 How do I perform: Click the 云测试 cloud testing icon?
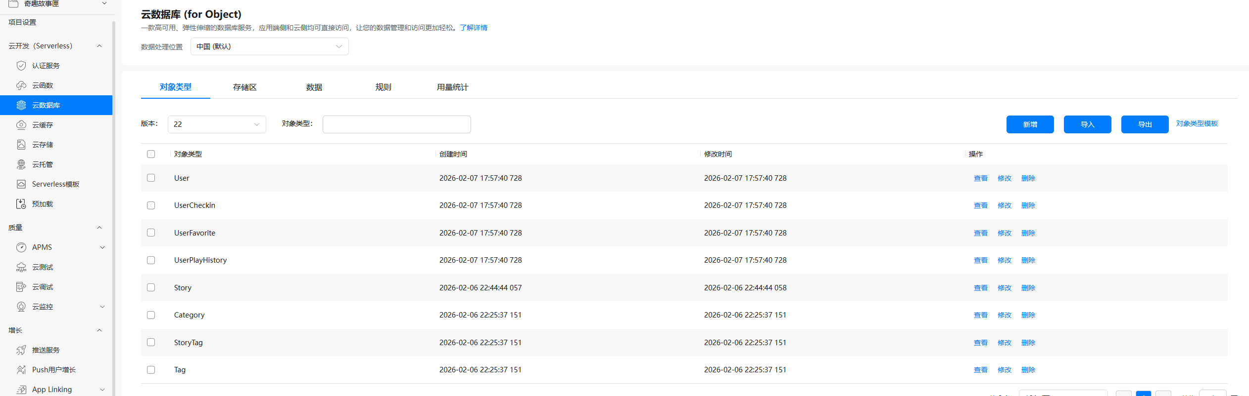(21, 267)
